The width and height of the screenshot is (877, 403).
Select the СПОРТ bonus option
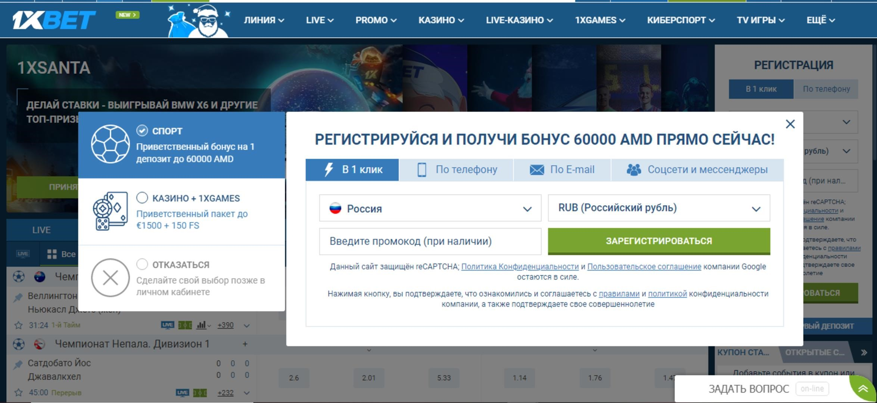pos(142,131)
